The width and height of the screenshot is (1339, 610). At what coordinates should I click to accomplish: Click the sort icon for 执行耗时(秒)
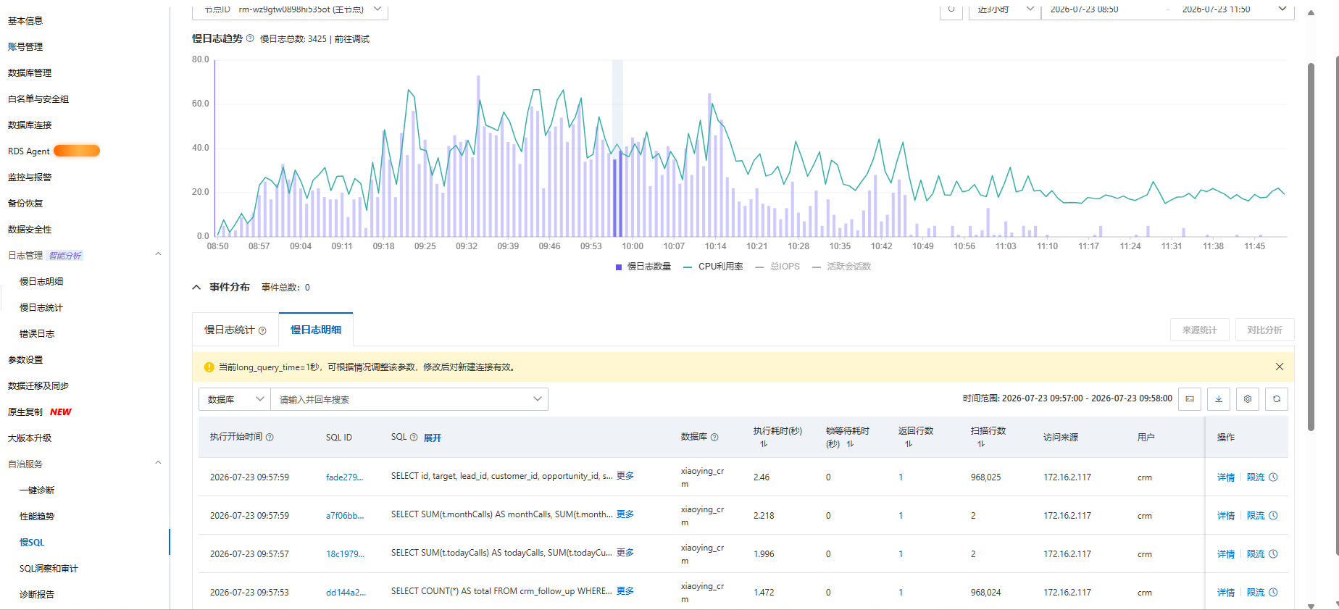[x=763, y=444]
